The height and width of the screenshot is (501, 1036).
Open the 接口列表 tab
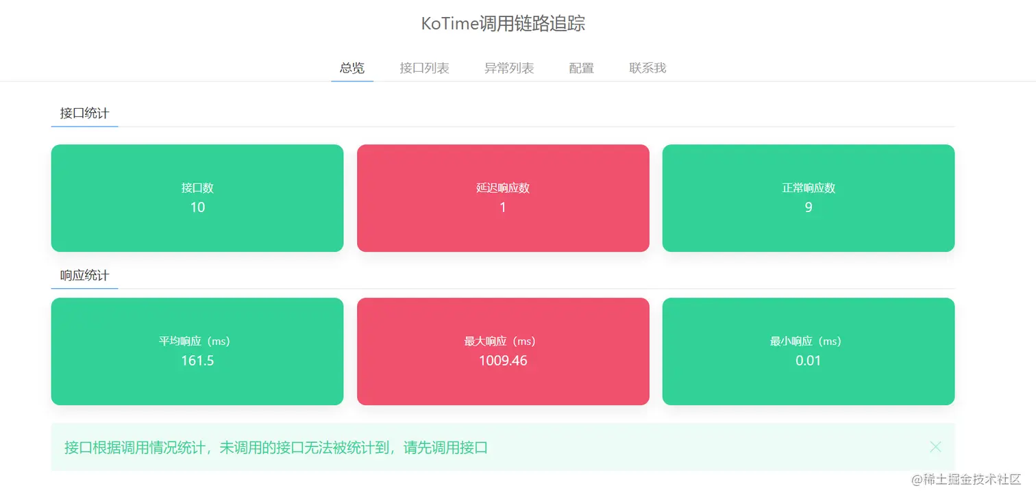click(425, 68)
